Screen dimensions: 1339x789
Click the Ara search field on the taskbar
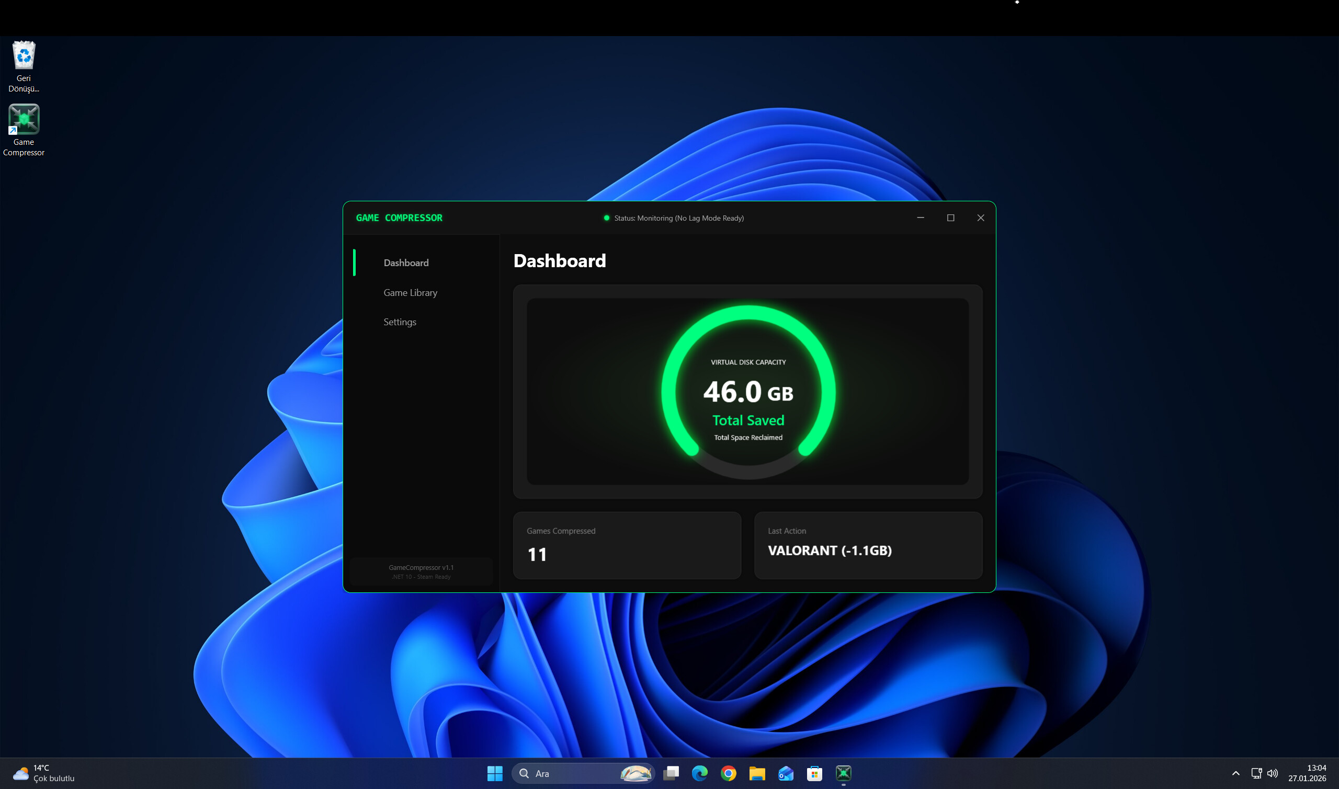(x=564, y=774)
